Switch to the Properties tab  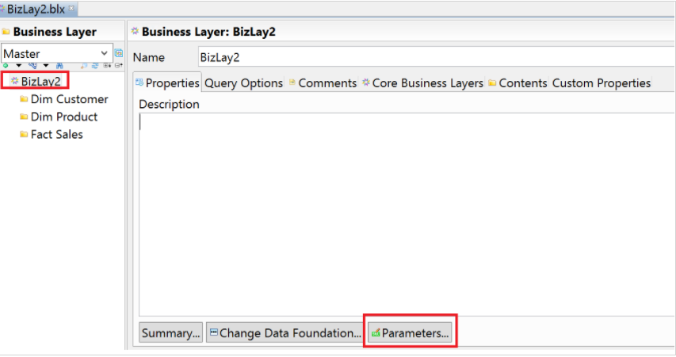pos(167,83)
